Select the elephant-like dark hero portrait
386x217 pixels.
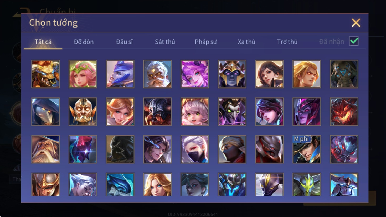click(x=344, y=74)
